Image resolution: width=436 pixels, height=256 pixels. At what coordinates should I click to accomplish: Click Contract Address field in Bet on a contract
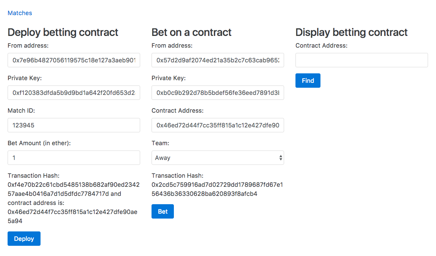click(217, 125)
